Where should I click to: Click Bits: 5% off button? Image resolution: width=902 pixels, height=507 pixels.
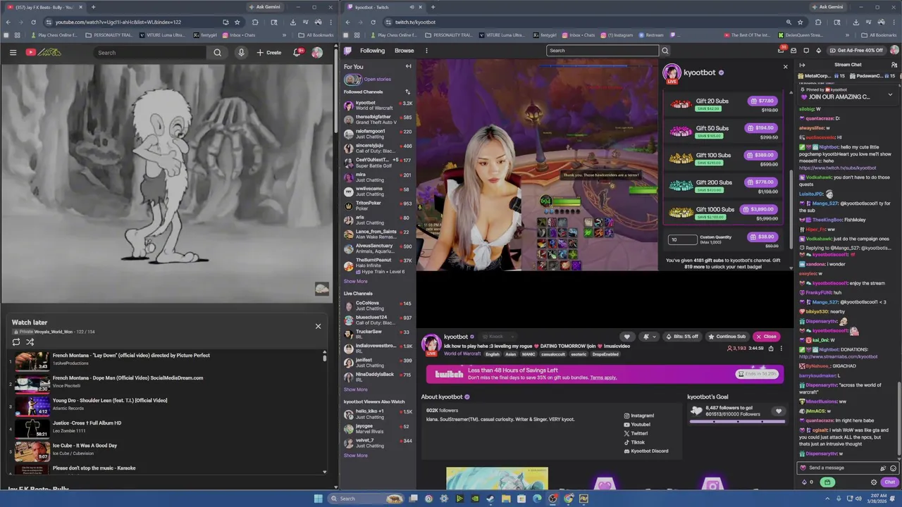pos(681,337)
